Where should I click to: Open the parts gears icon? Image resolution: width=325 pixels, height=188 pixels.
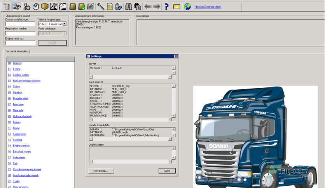[27, 7]
